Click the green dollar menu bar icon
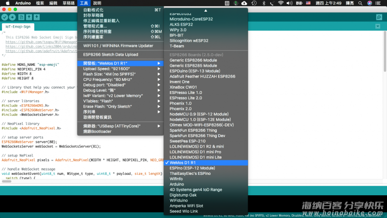Image resolution: width=387 pixels, height=218 pixels. [236, 3]
